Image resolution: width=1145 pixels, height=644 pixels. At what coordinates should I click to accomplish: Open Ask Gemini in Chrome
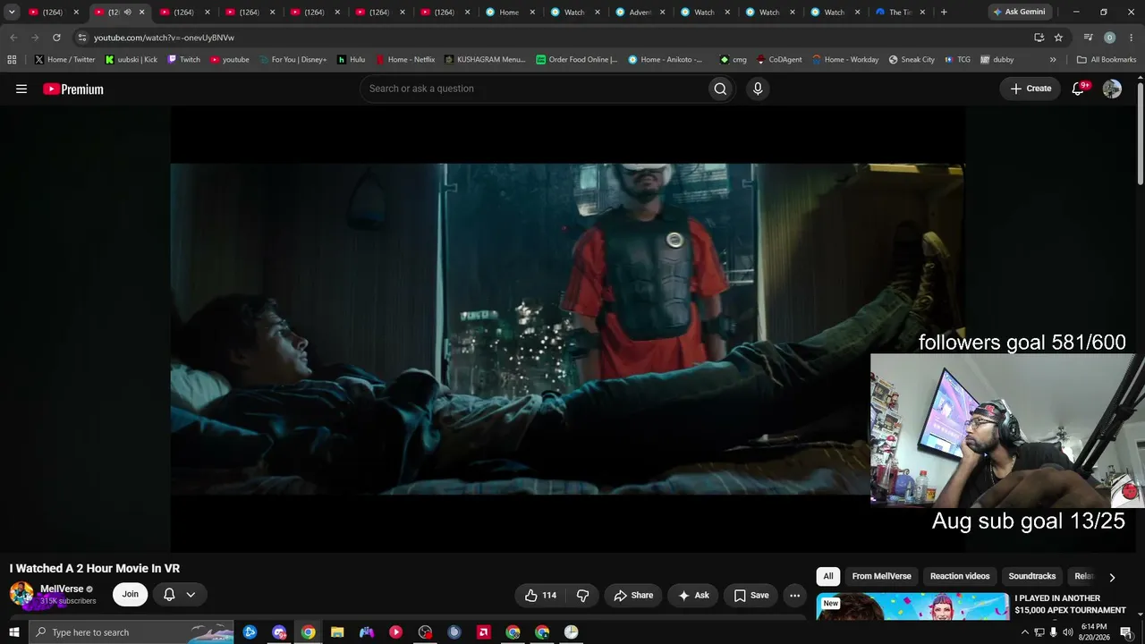pos(1019,13)
